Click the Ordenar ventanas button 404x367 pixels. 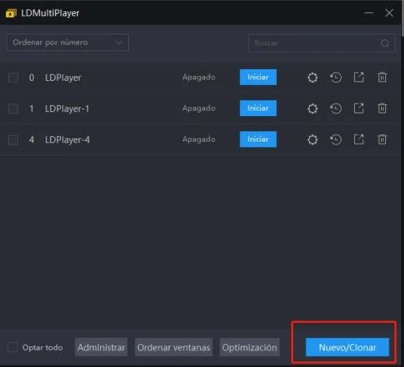pyautogui.click(x=174, y=347)
